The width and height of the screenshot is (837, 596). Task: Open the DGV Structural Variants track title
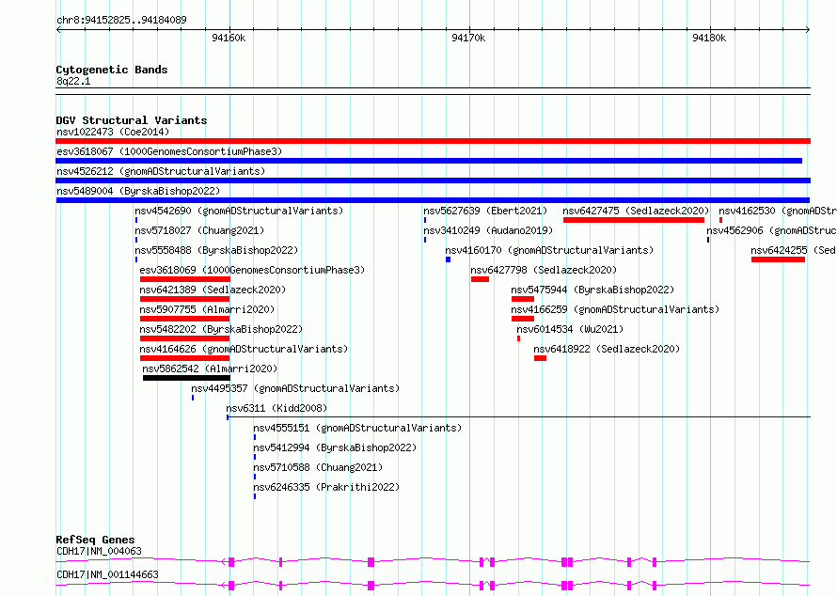(x=132, y=120)
